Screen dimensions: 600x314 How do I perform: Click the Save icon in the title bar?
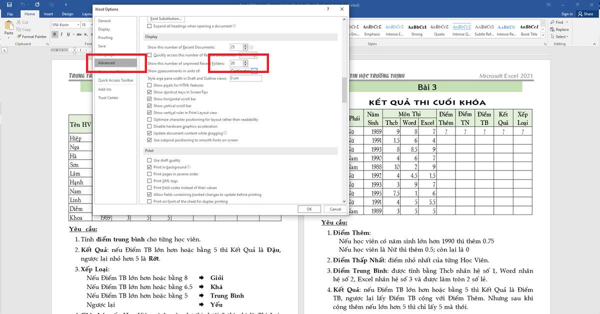(9, 4)
